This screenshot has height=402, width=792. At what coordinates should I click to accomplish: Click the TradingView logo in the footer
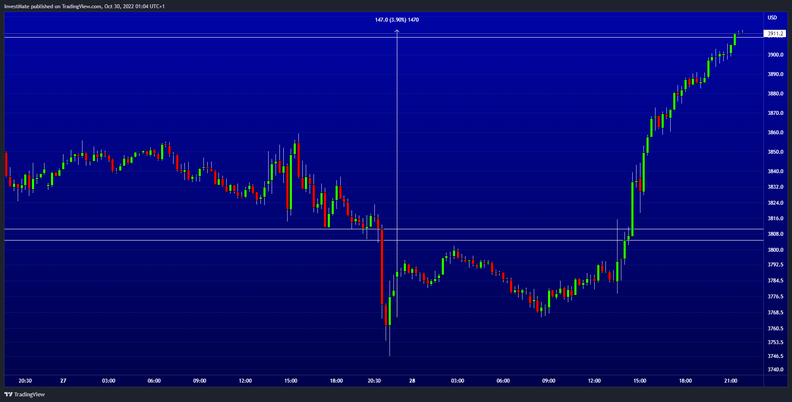coord(25,394)
